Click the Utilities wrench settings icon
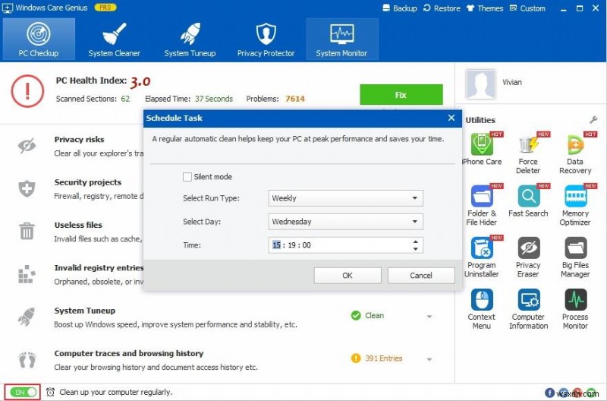The image size is (607, 401). coord(593,120)
